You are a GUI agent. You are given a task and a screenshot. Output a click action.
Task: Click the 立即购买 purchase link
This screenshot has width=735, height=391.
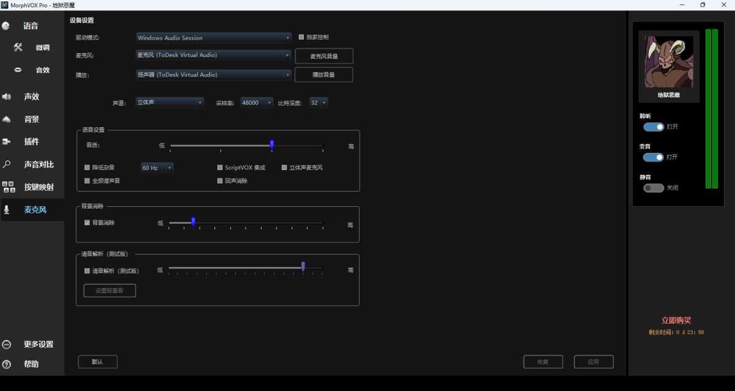click(677, 320)
